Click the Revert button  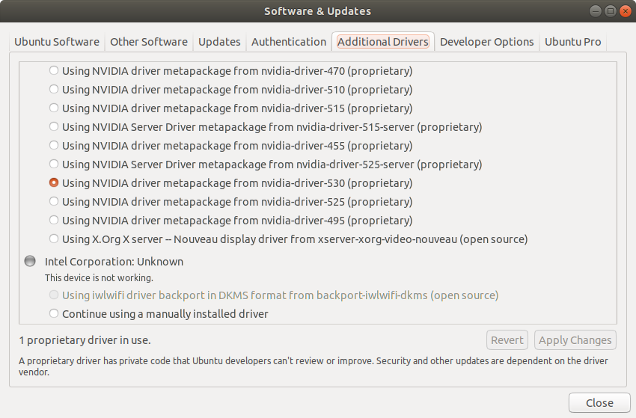pyautogui.click(x=507, y=339)
